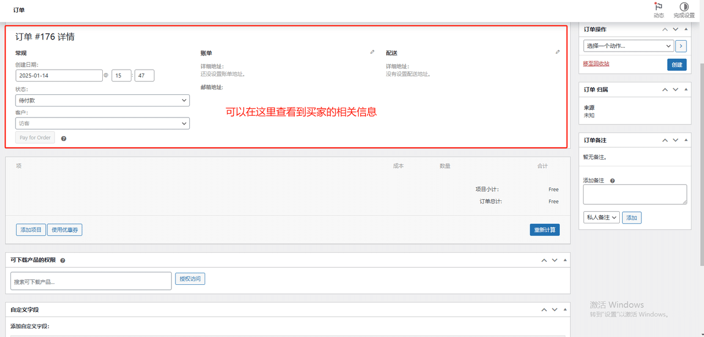Screen dimensions: 704x337
Task: Click help icon next to 添加备注
Action: 612,181
